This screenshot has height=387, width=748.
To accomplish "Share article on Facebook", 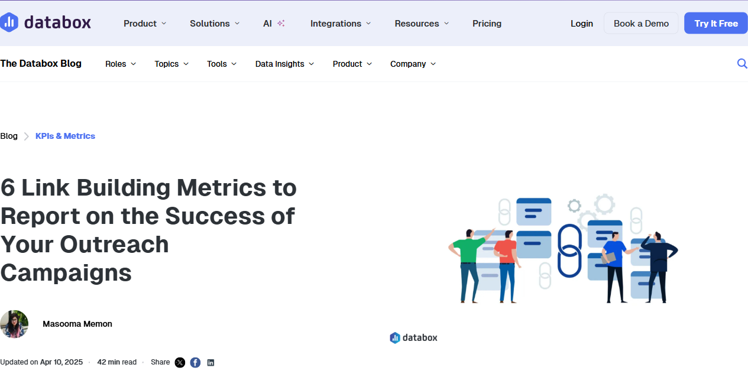I will tap(195, 362).
